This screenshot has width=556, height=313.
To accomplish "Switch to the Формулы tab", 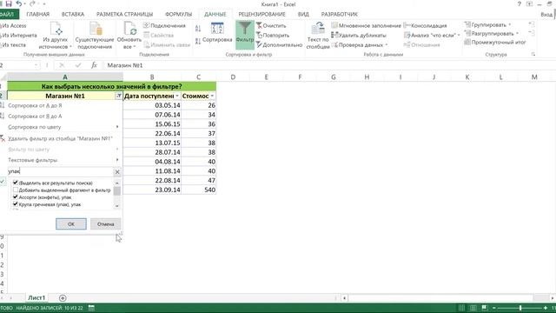I will (x=178, y=14).
